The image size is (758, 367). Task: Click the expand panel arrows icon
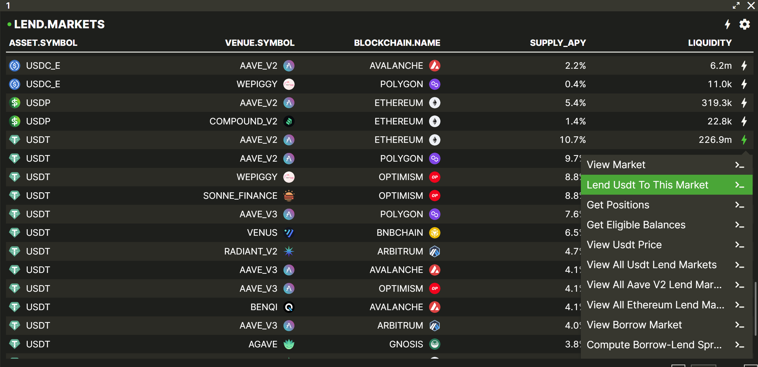736,5
